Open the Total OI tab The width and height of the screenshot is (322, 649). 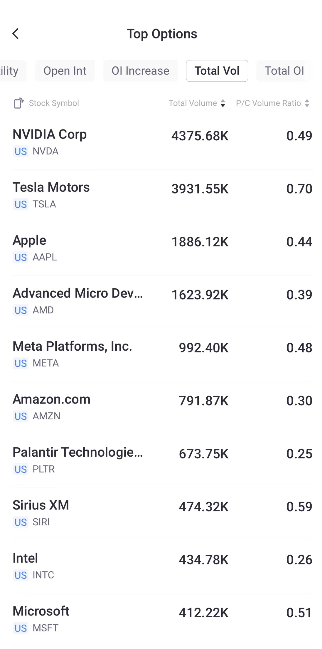coord(284,71)
